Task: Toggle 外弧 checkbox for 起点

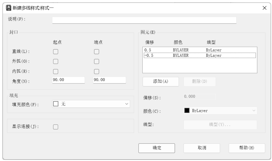Action: click(x=55, y=62)
